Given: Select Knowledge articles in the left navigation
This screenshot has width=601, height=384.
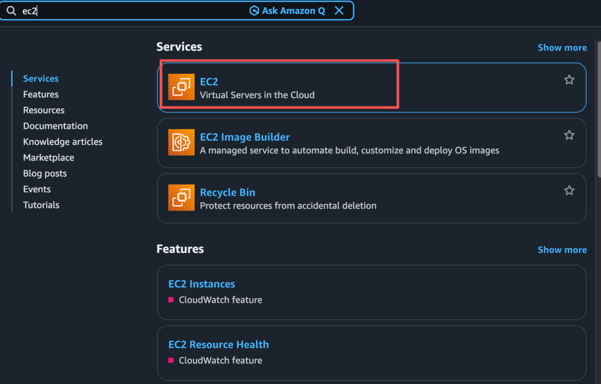Looking at the screenshot, I should point(62,142).
